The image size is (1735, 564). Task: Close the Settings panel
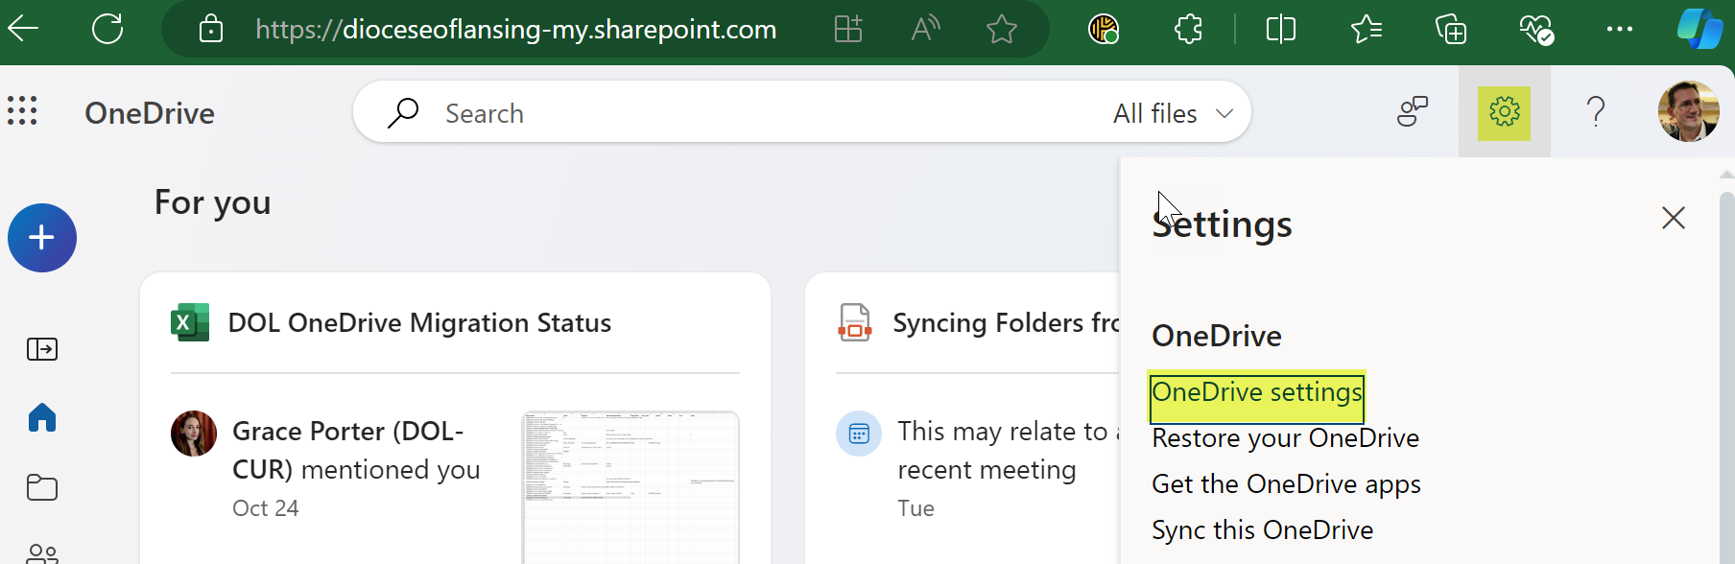tap(1674, 218)
